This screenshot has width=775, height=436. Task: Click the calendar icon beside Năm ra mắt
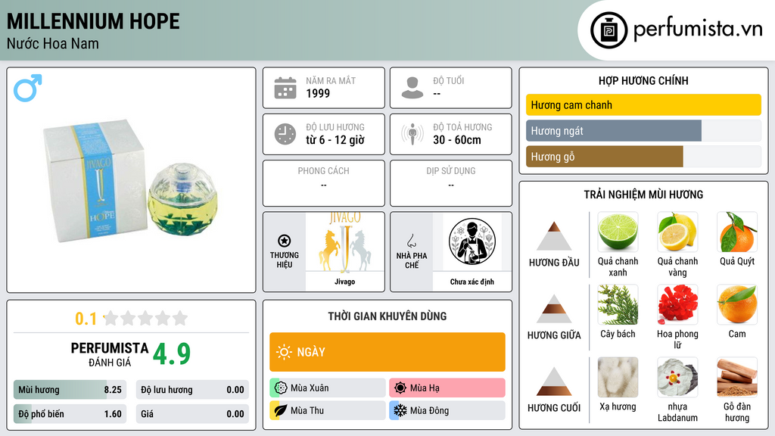[x=285, y=88]
